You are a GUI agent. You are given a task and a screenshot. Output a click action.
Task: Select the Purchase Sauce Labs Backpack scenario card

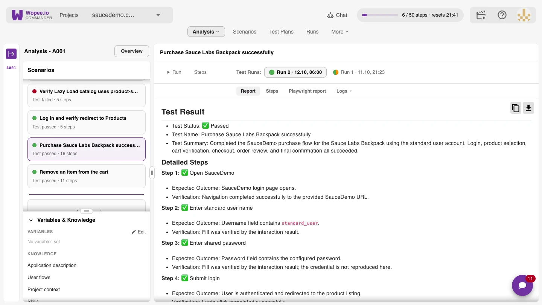click(x=87, y=149)
